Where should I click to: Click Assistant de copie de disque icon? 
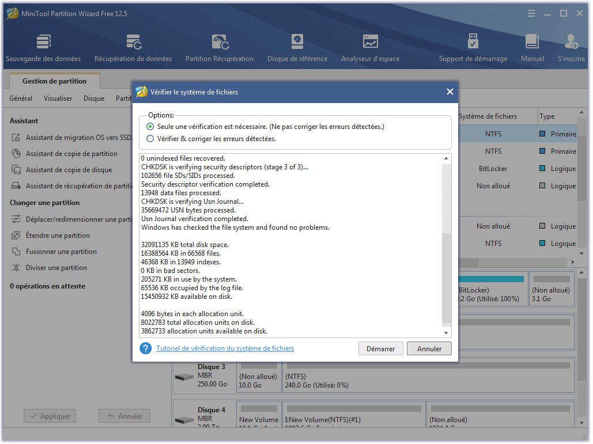(16, 170)
